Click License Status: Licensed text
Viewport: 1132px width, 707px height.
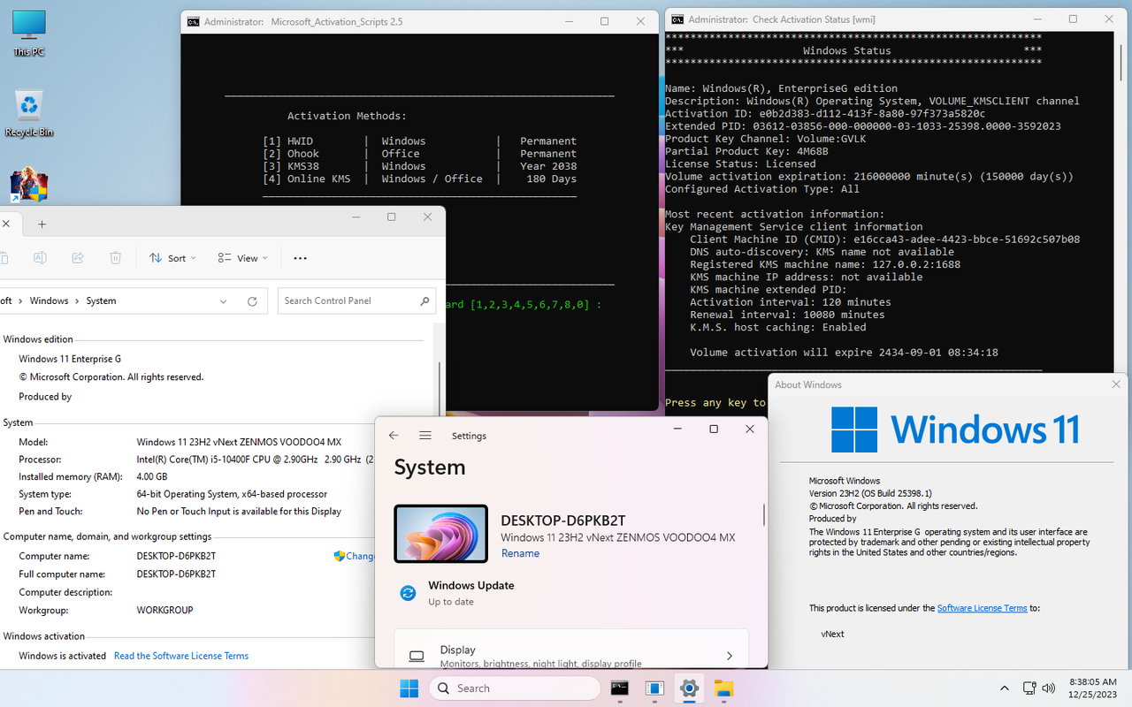click(740, 163)
